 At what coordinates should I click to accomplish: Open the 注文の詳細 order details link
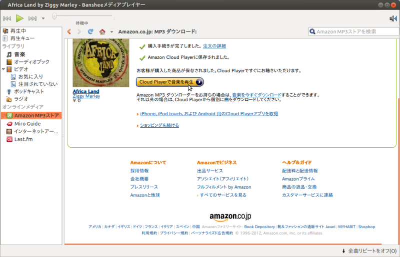214,46
